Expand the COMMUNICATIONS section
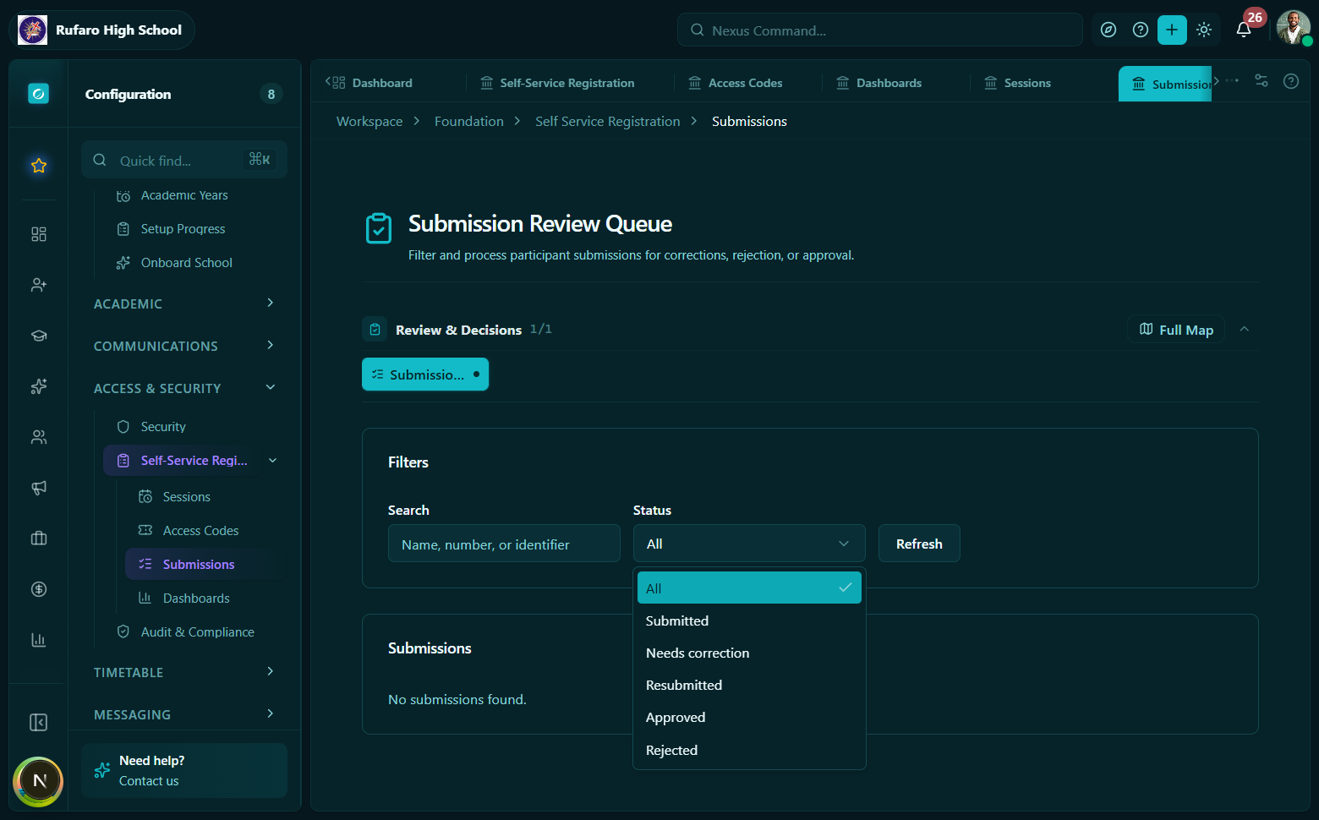Viewport: 1319px width, 820px height. point(184,346)
